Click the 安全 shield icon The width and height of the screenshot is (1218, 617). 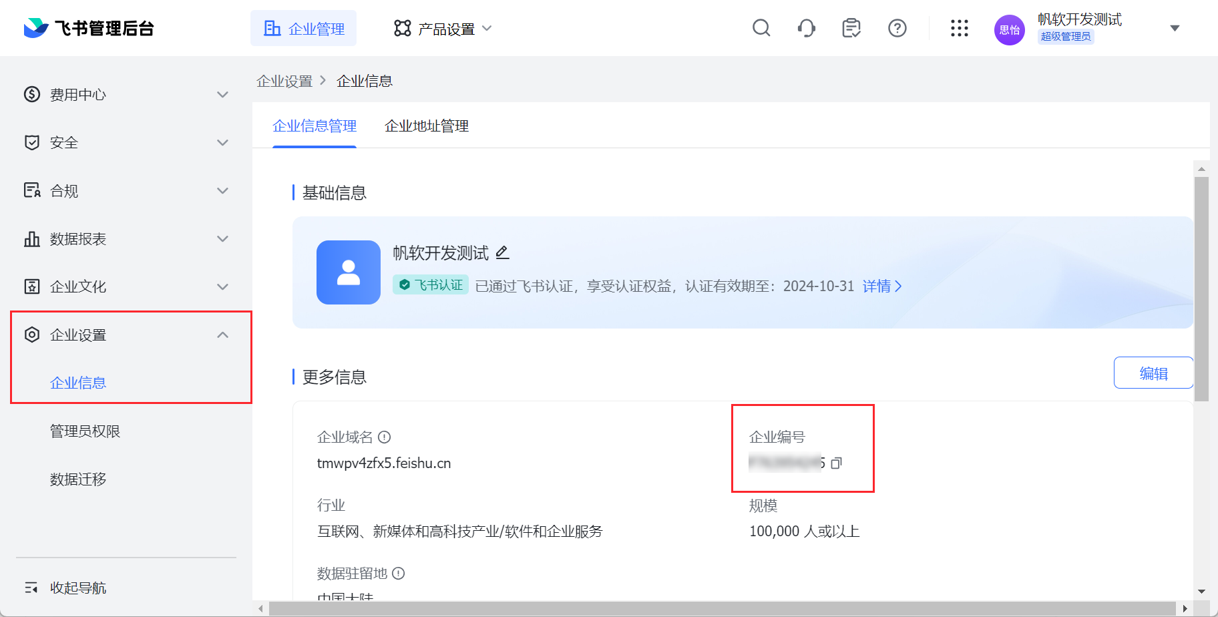coord(32,142)
